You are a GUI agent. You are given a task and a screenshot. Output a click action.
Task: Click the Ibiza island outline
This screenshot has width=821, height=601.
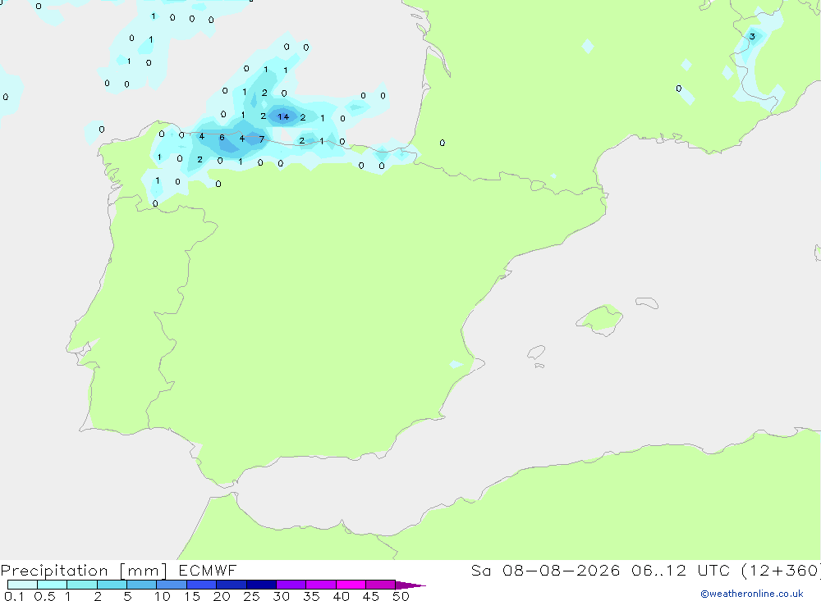click(x=536, y=352)
